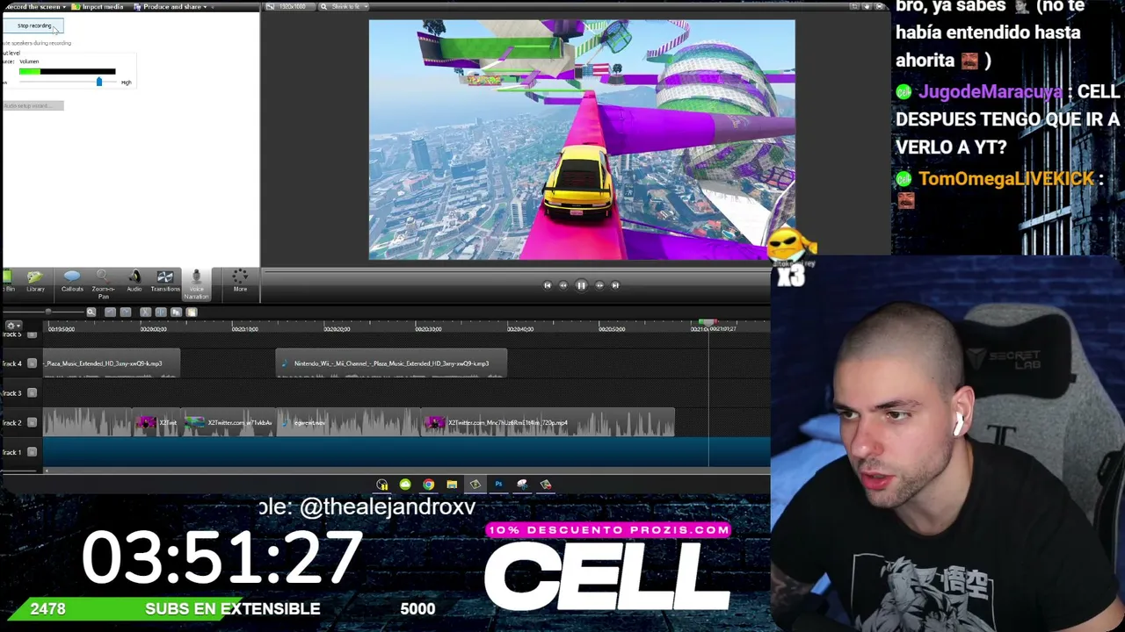Select the Voice Narration tab

click(x=196, y=284)
